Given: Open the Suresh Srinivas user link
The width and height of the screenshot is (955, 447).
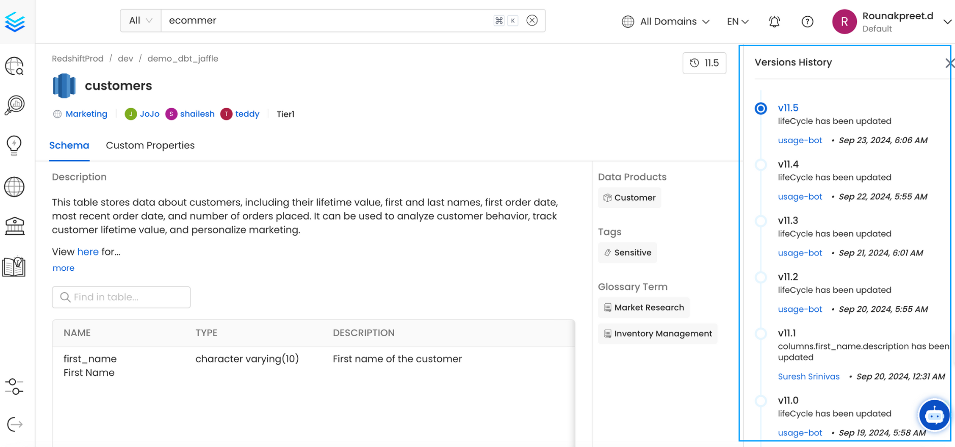Looking at the screenshot, I should (x=809, y=376).
